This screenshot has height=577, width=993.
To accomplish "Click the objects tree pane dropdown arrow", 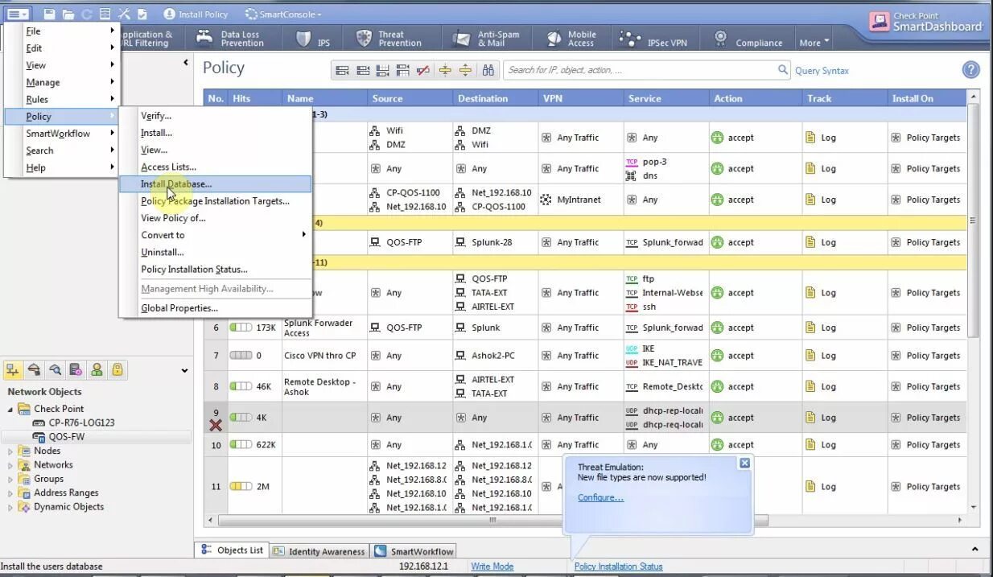I will (184, 371).
